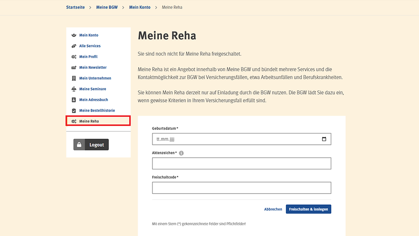Go to Meine BGW breadcrumb

tap(107, 7)
